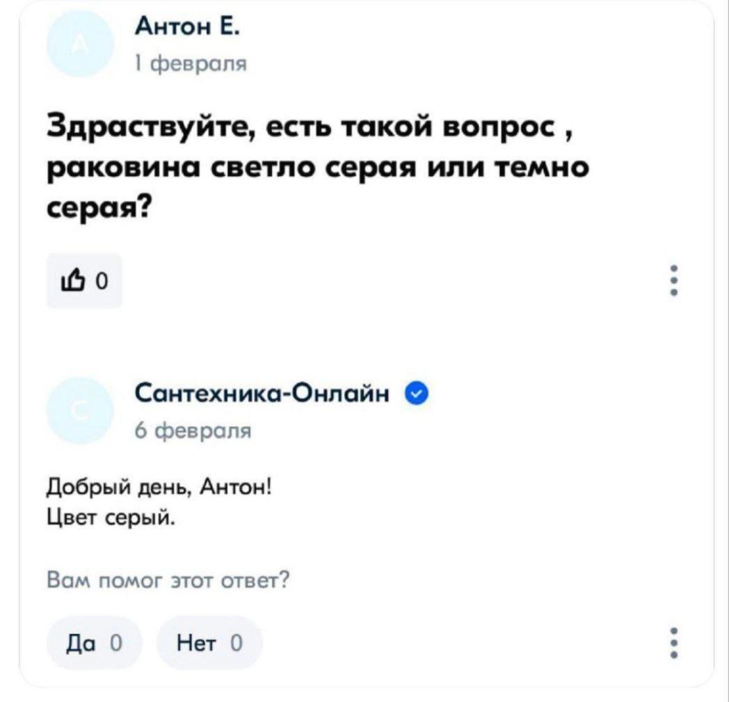Vote 'Нет' that the answer didn't help
The width and height of the screenshot is (729, 702).
pos(209,644)
